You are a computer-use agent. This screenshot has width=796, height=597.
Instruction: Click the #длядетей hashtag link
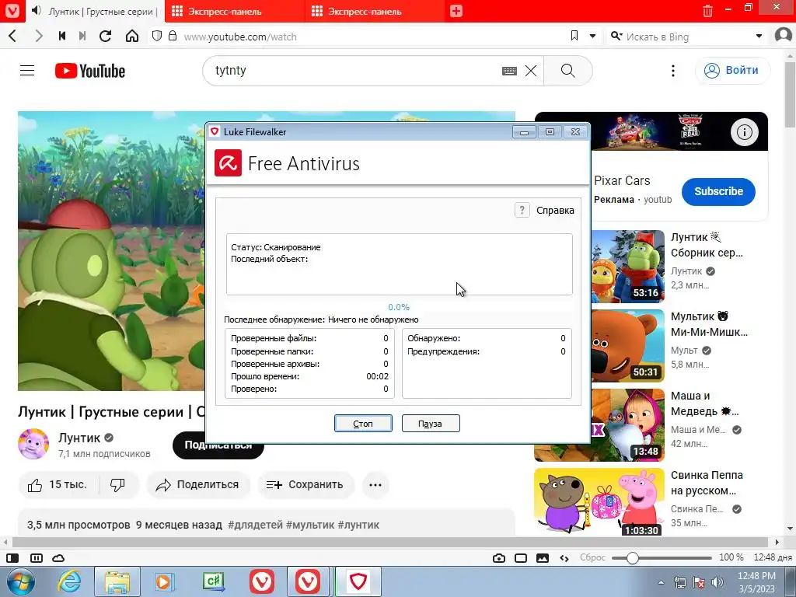click(x=255, y=525)
